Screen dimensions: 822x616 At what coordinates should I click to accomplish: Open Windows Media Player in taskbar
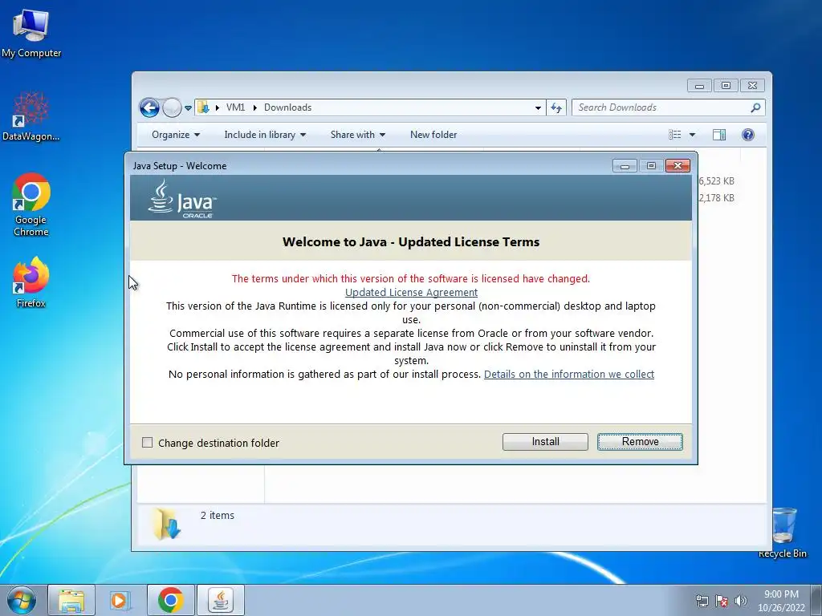point(120,600)
